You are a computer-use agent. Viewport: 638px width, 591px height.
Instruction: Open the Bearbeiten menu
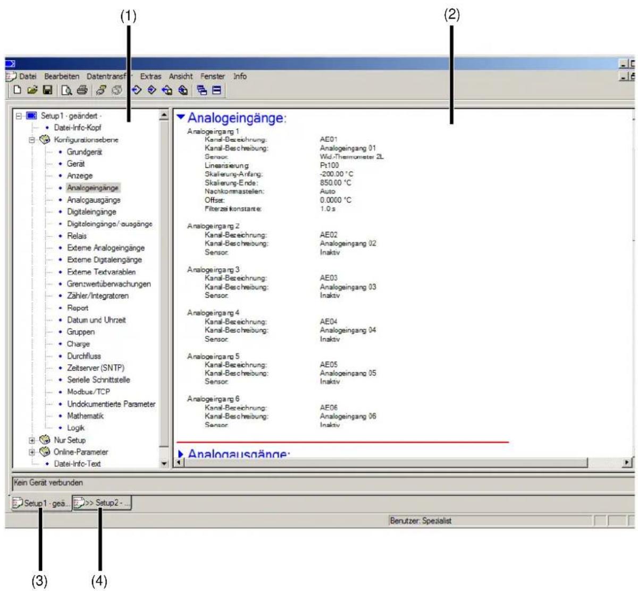click(62, 77)
